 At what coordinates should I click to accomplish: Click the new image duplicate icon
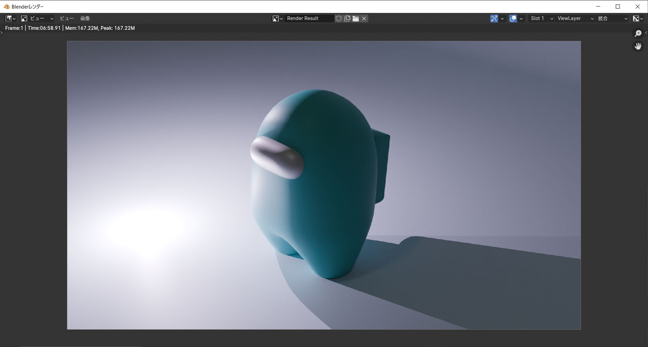pyautogui.click(x=347, y=18)
